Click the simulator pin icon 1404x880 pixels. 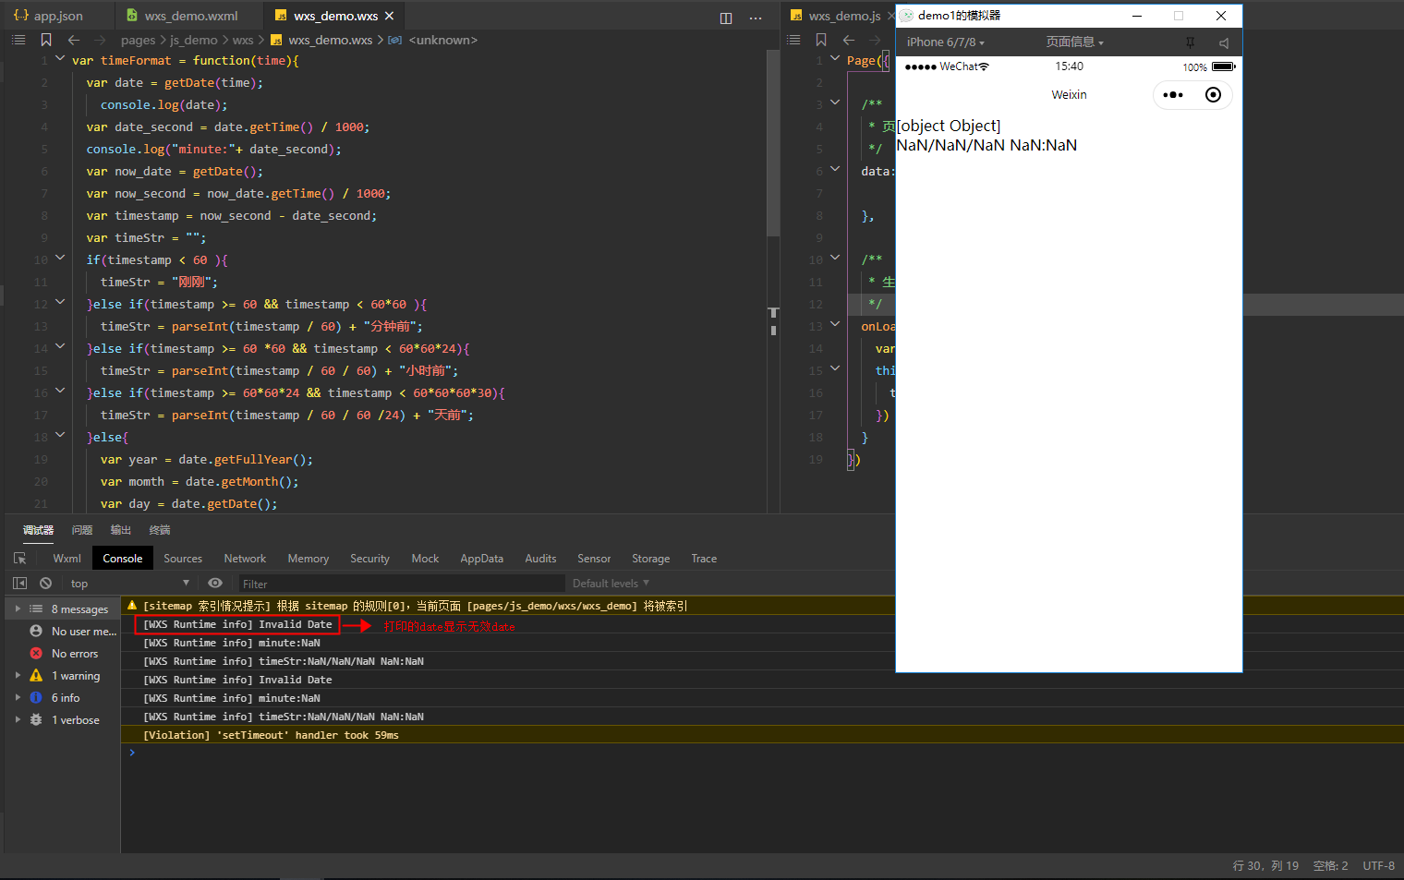click(x=1190, y=42)
